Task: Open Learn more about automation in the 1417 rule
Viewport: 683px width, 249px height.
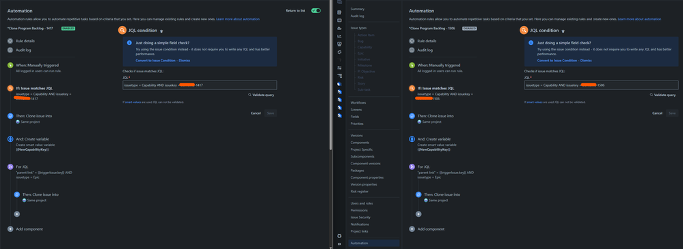Action: [238, 19]
